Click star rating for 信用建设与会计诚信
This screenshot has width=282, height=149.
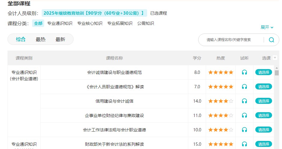221,101
